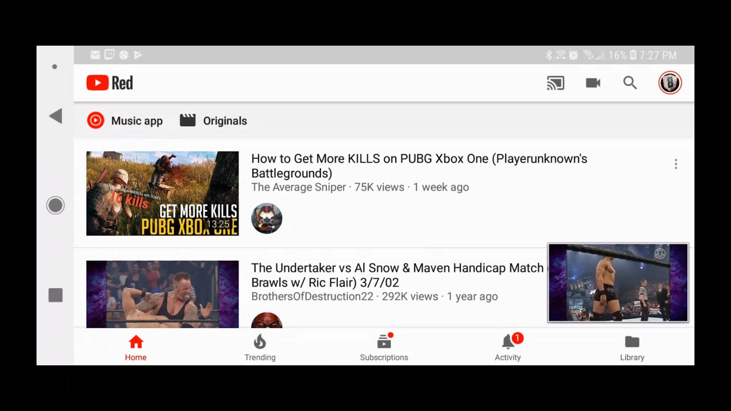Switch to the Trending tab
This screenshot has width=731, height=411.
coord(260,348)
